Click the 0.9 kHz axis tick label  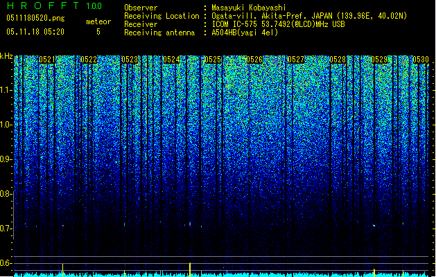pos(6,159)
